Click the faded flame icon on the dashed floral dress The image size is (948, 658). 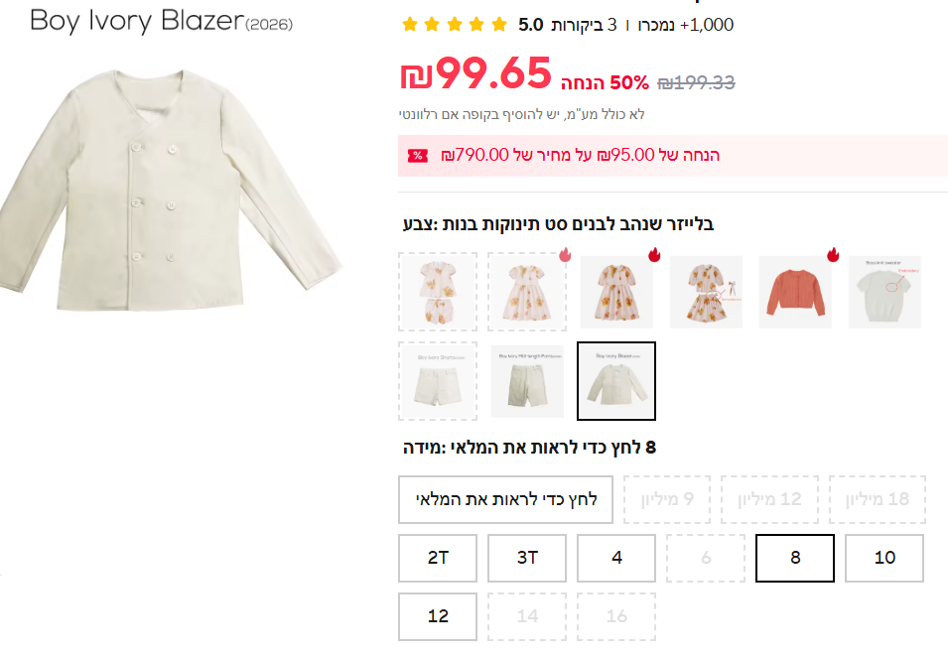(x=565, y=255)
